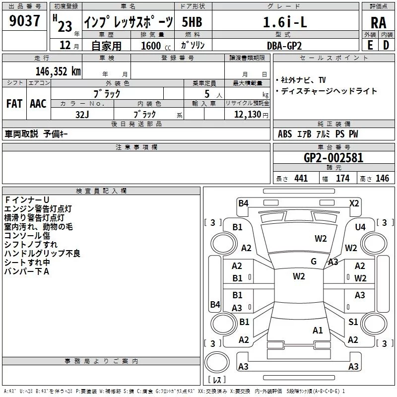Click the X2 damage mark on car diagram
The image size is (397, 397).
[354, 203]
